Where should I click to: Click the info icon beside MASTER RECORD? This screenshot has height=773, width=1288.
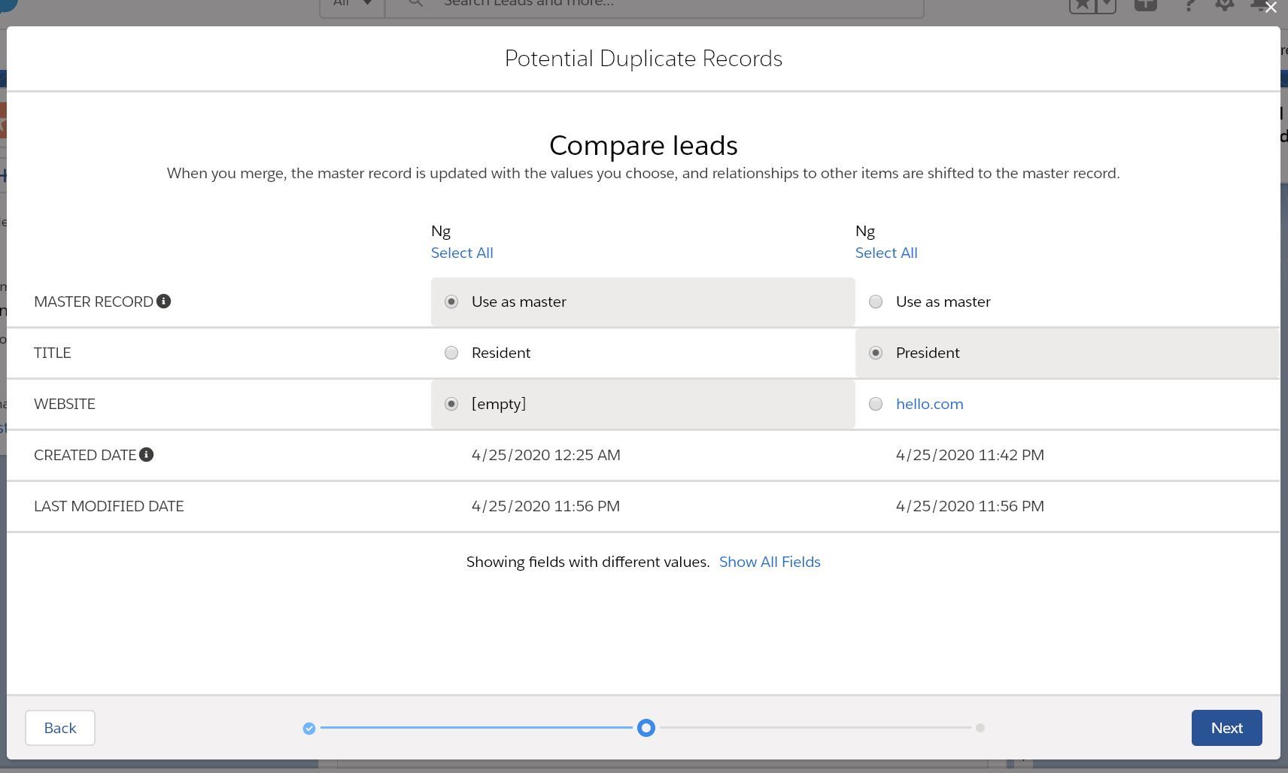(163, 302)
